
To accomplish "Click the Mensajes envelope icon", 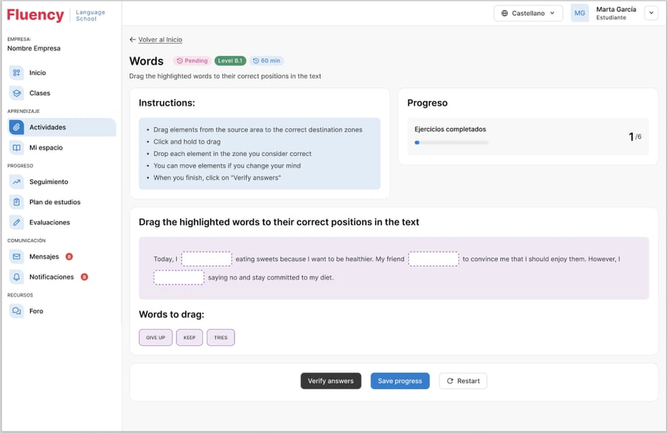I will (16, 256).
